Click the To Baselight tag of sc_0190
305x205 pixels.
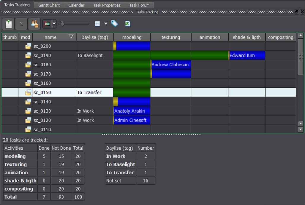pos(90,55)
